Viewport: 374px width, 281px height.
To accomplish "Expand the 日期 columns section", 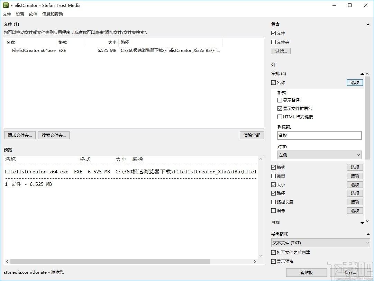I will [x=362, y=223].
